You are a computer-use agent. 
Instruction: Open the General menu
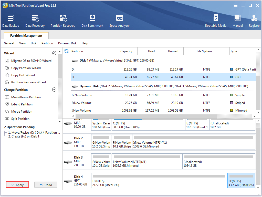pyautogui.click(x=9, y=43)
